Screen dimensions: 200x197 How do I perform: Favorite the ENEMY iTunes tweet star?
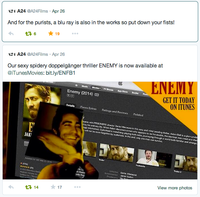(x=53, y=187)
